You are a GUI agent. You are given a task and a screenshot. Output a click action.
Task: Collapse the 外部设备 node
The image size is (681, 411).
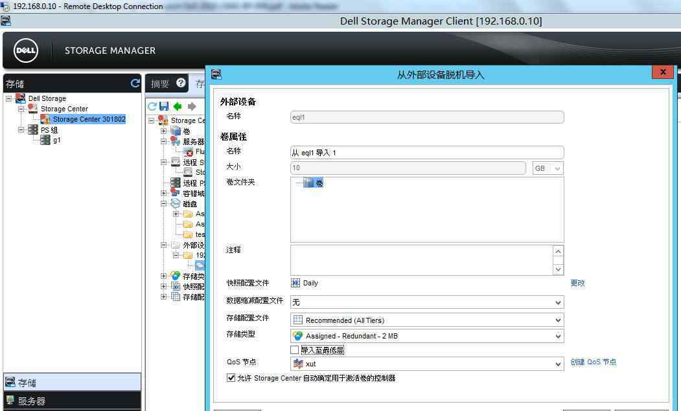pos(164,245)
